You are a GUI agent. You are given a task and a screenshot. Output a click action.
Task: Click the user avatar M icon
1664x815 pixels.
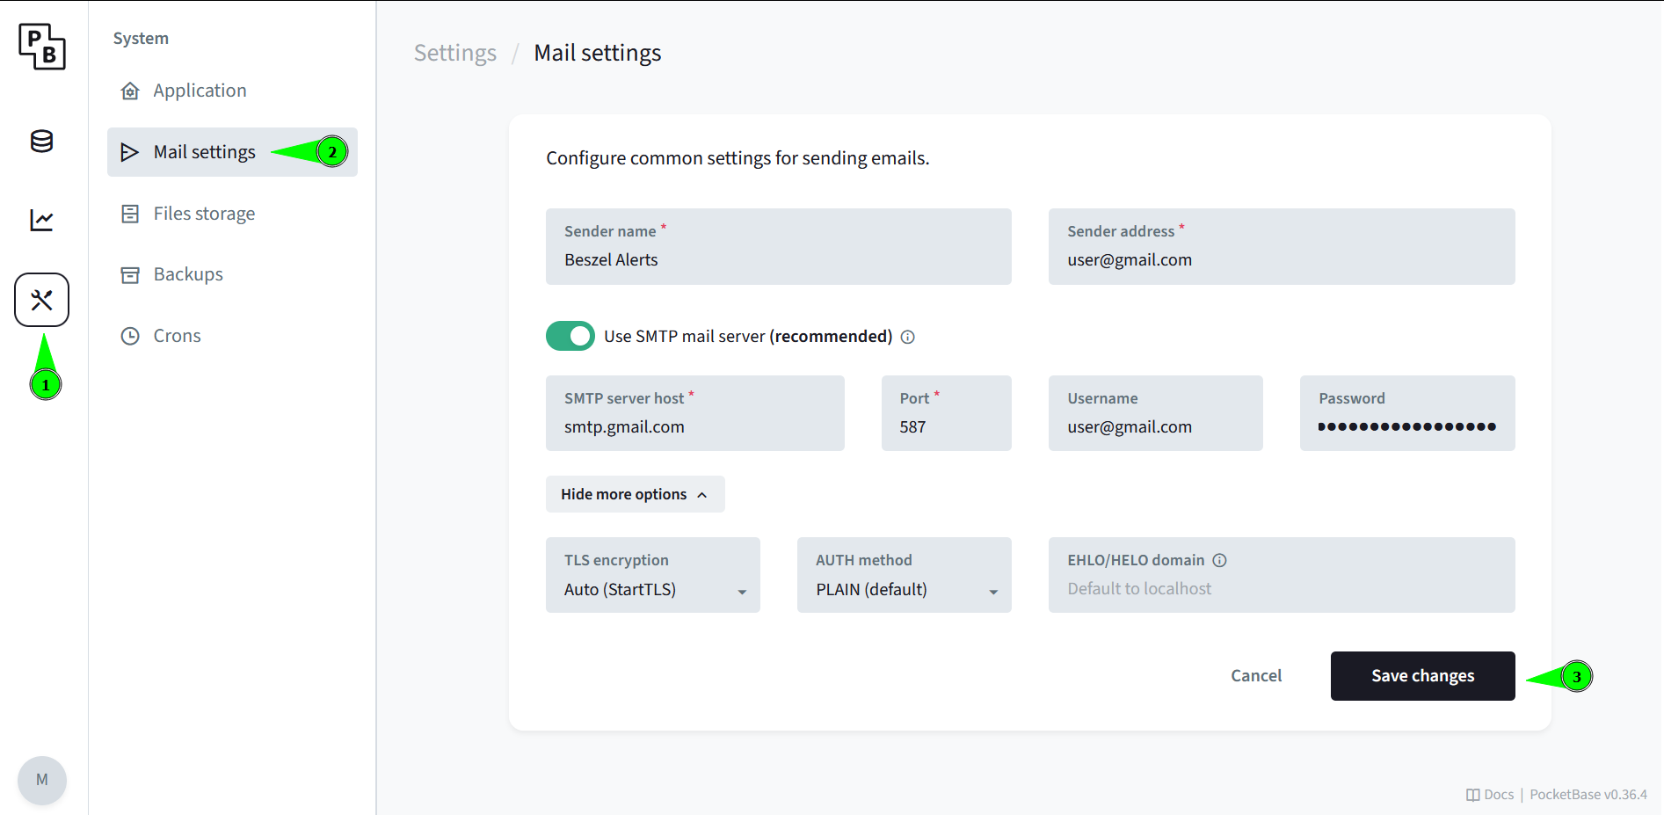[x=41, y=780]
